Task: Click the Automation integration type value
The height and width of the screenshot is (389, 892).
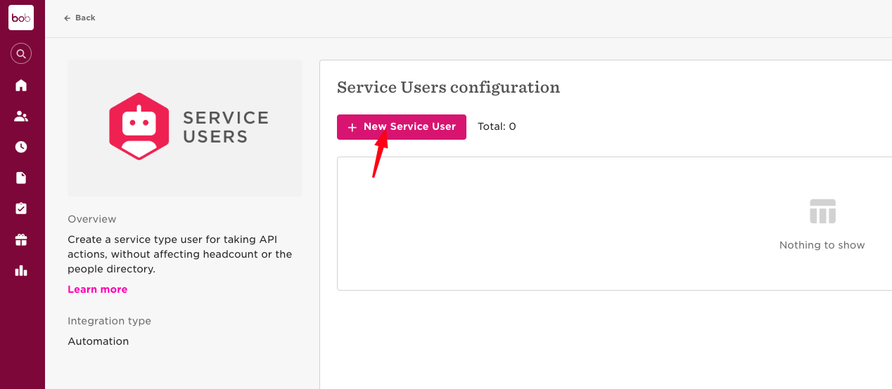Action: pyautogui.click(x=98, y=341)
